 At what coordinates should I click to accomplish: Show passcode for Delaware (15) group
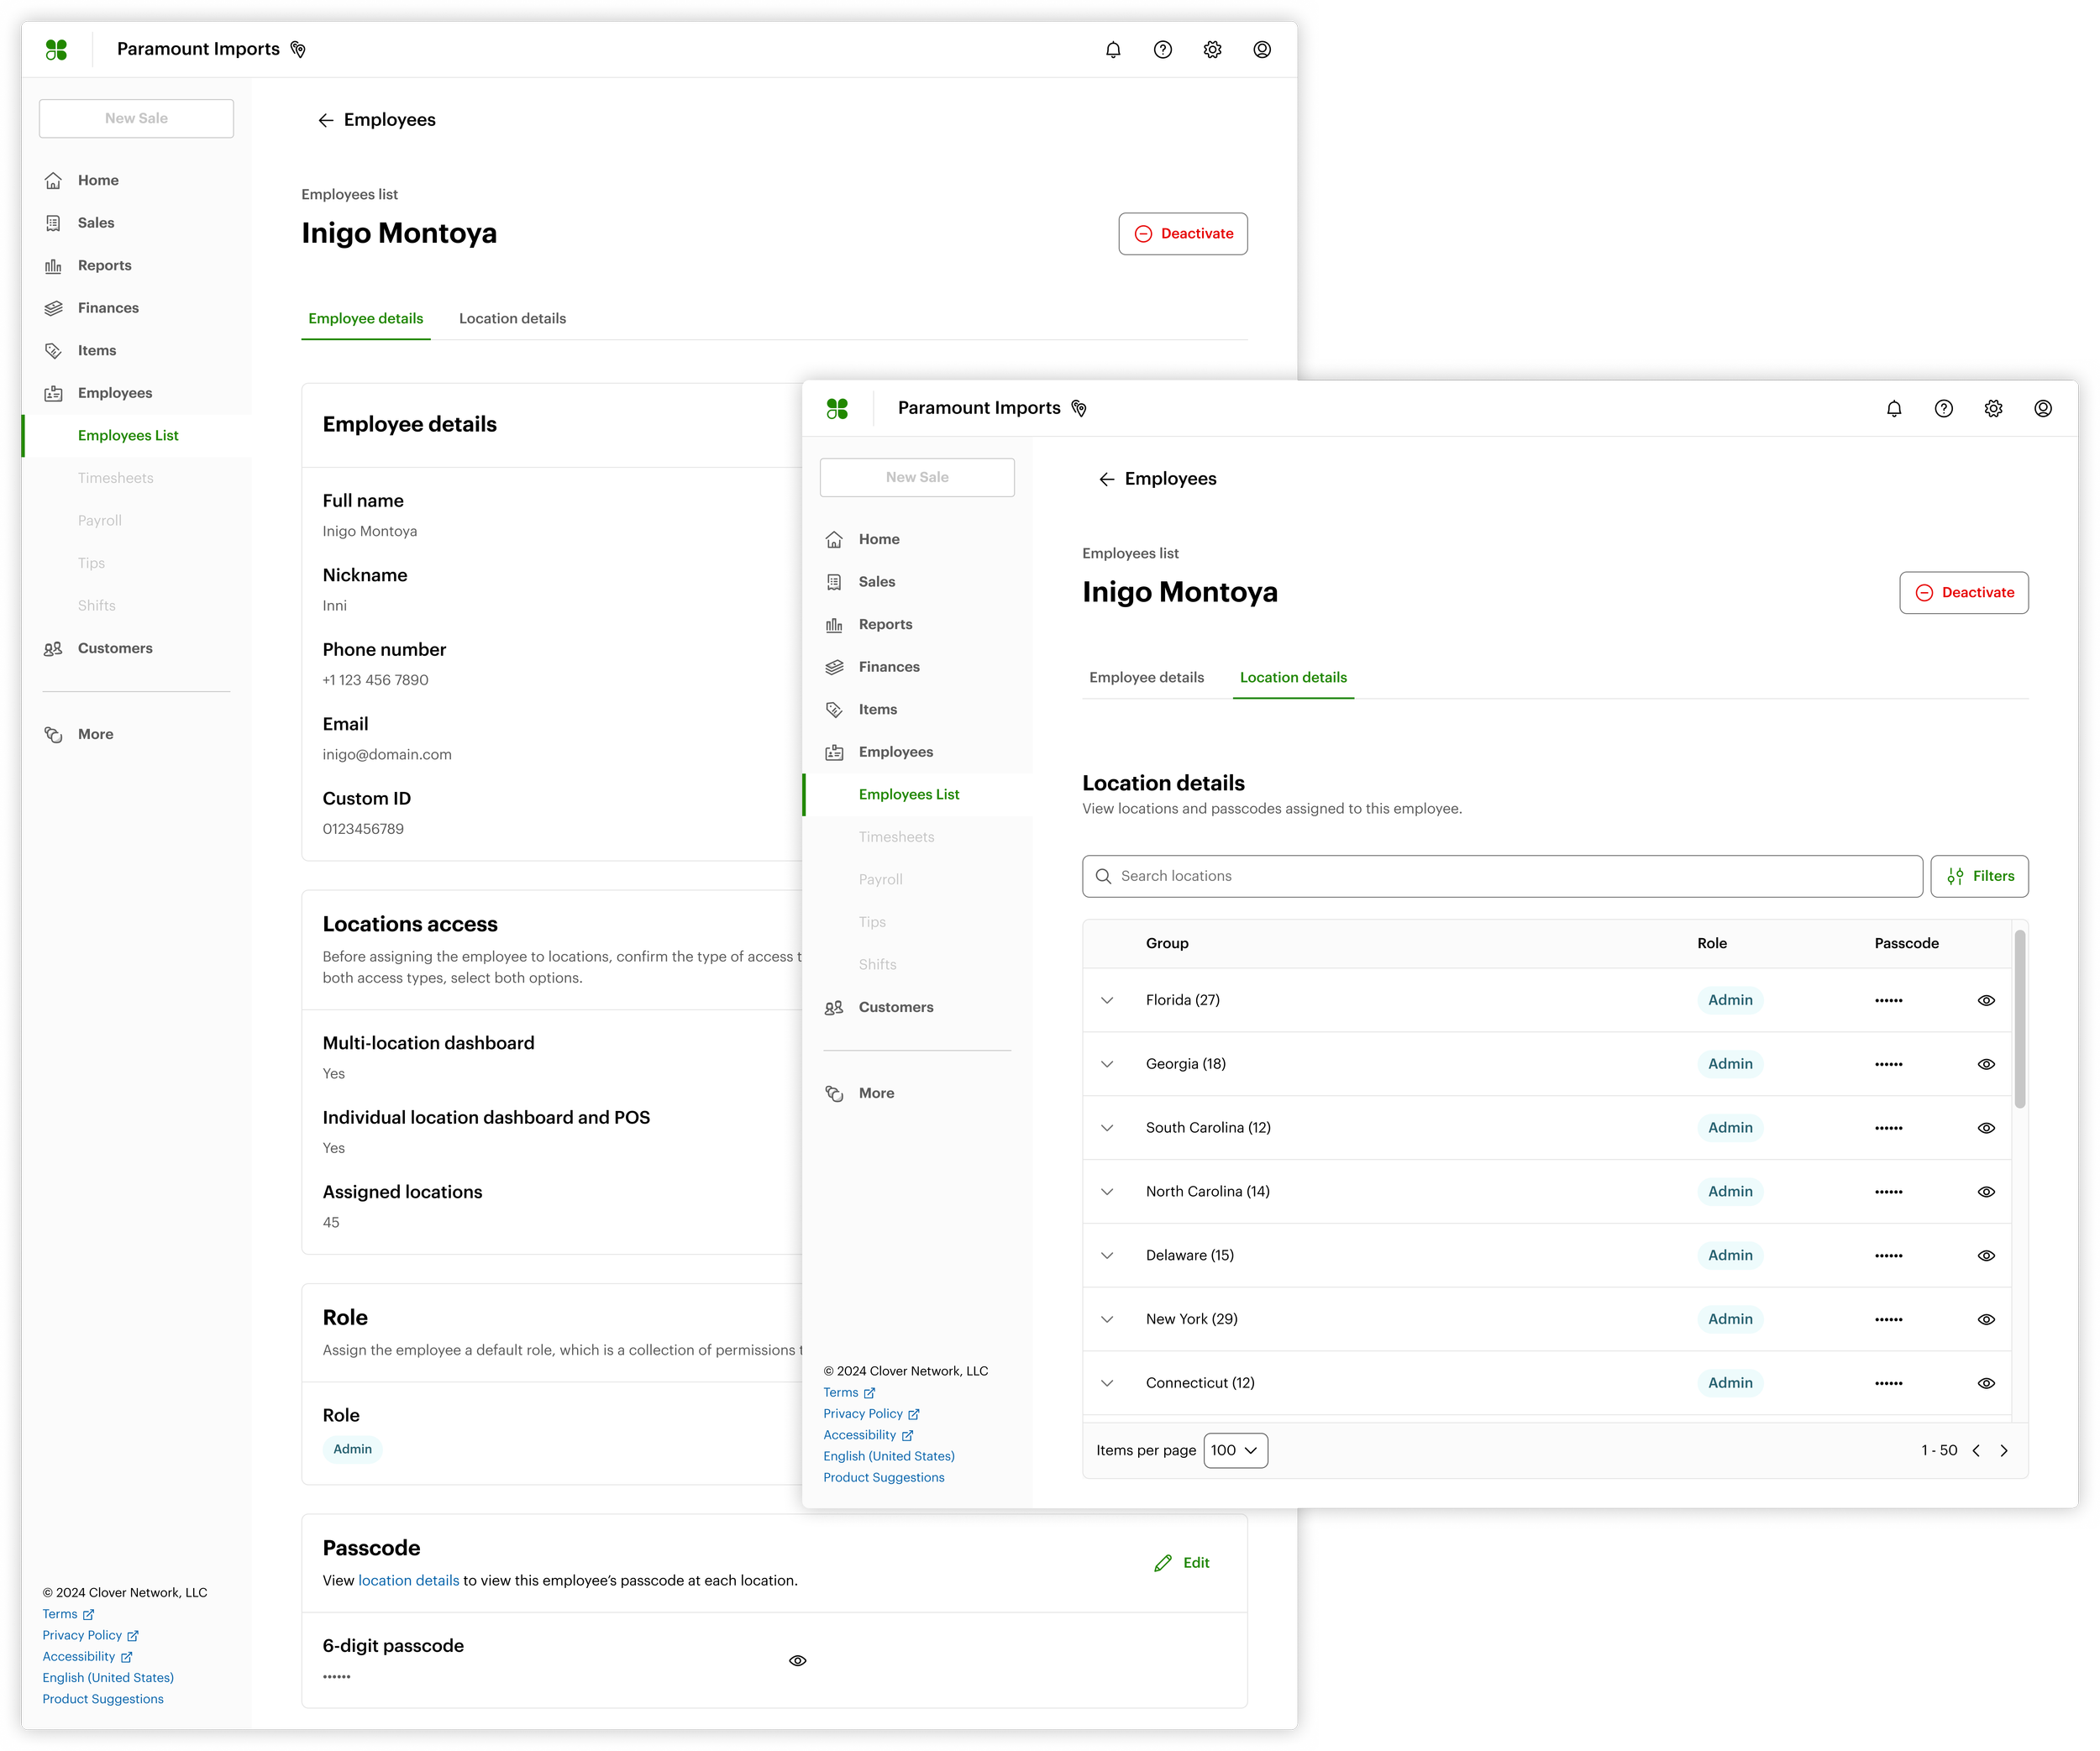tap(1986, 1256)
